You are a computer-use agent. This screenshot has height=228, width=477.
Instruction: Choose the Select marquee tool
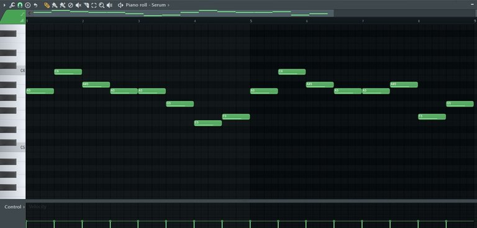[x=94, y=5]
